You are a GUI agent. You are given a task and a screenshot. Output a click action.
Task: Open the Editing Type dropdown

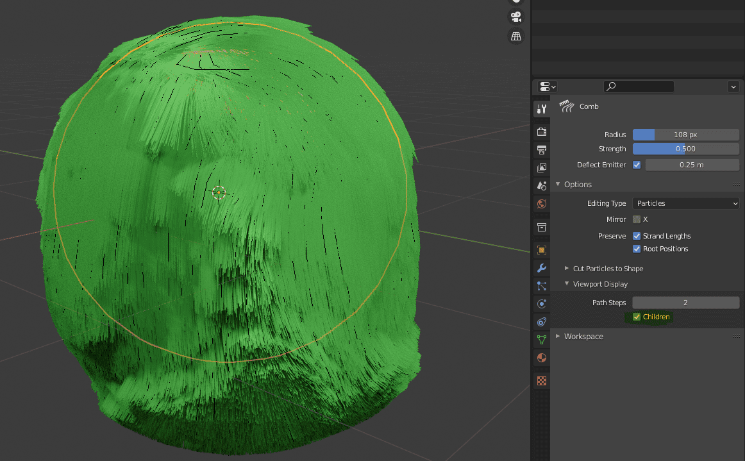pyautogui.click(x=685, y=203)
